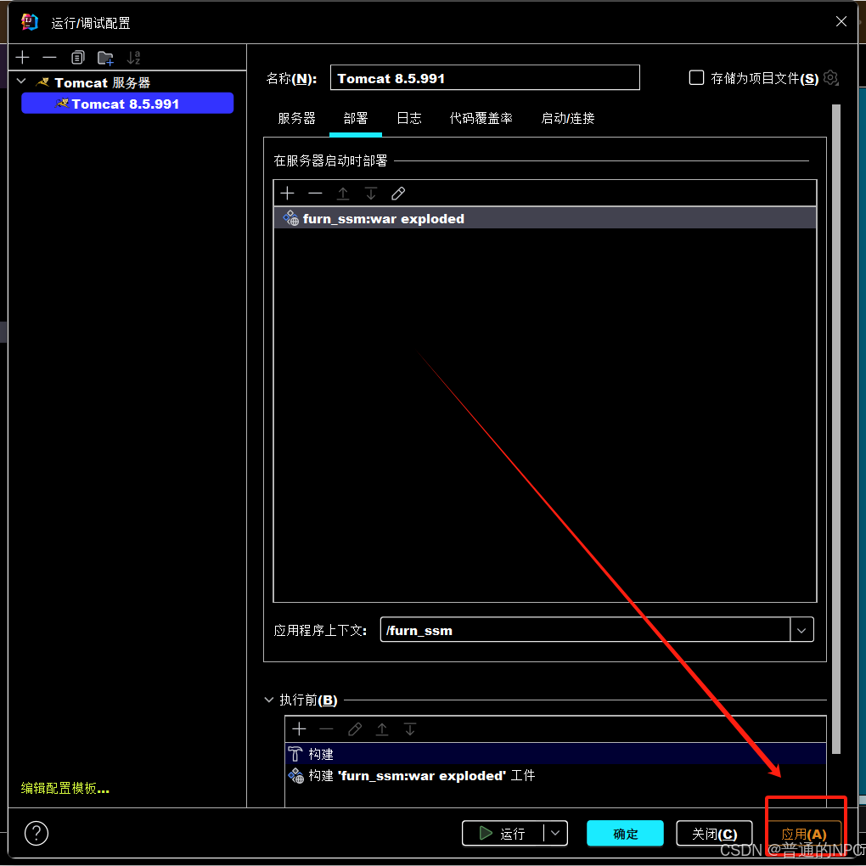
Task: Remove the before-launch task
Action: [326, 729]
